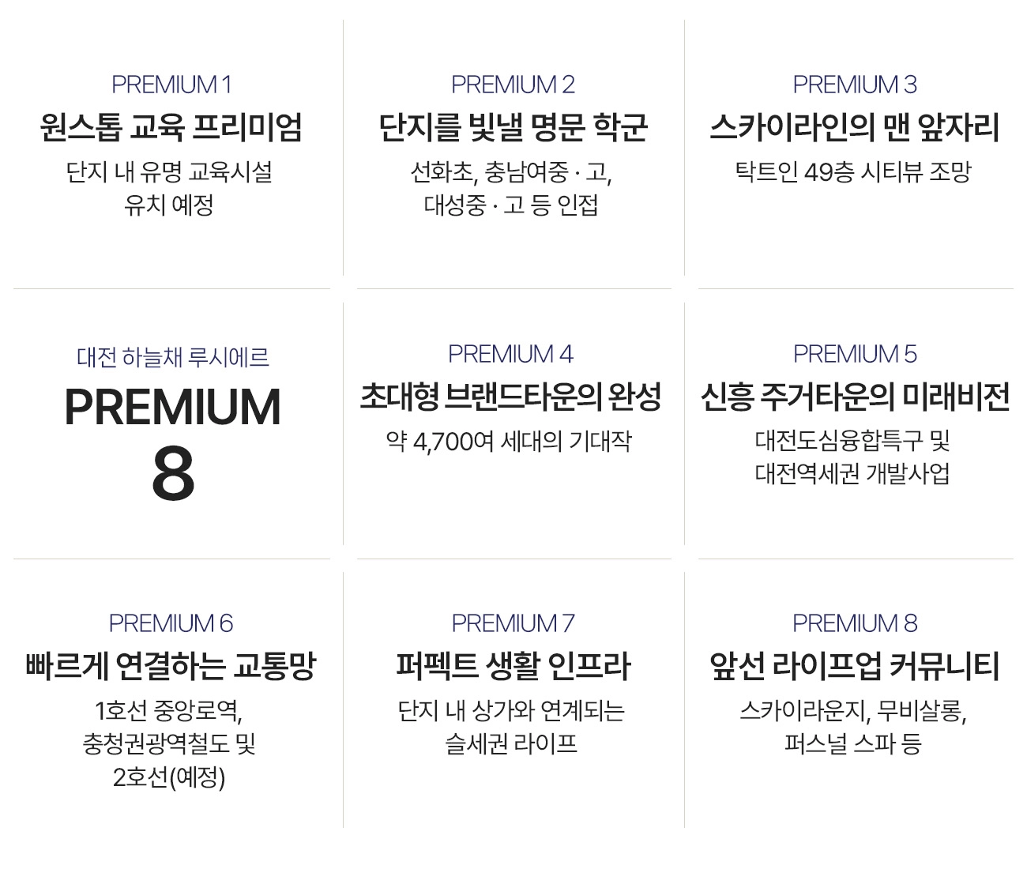Select the 원스톱 교육 프리미엄 heading
The image size is (1027, 869).
coord(171,127)
